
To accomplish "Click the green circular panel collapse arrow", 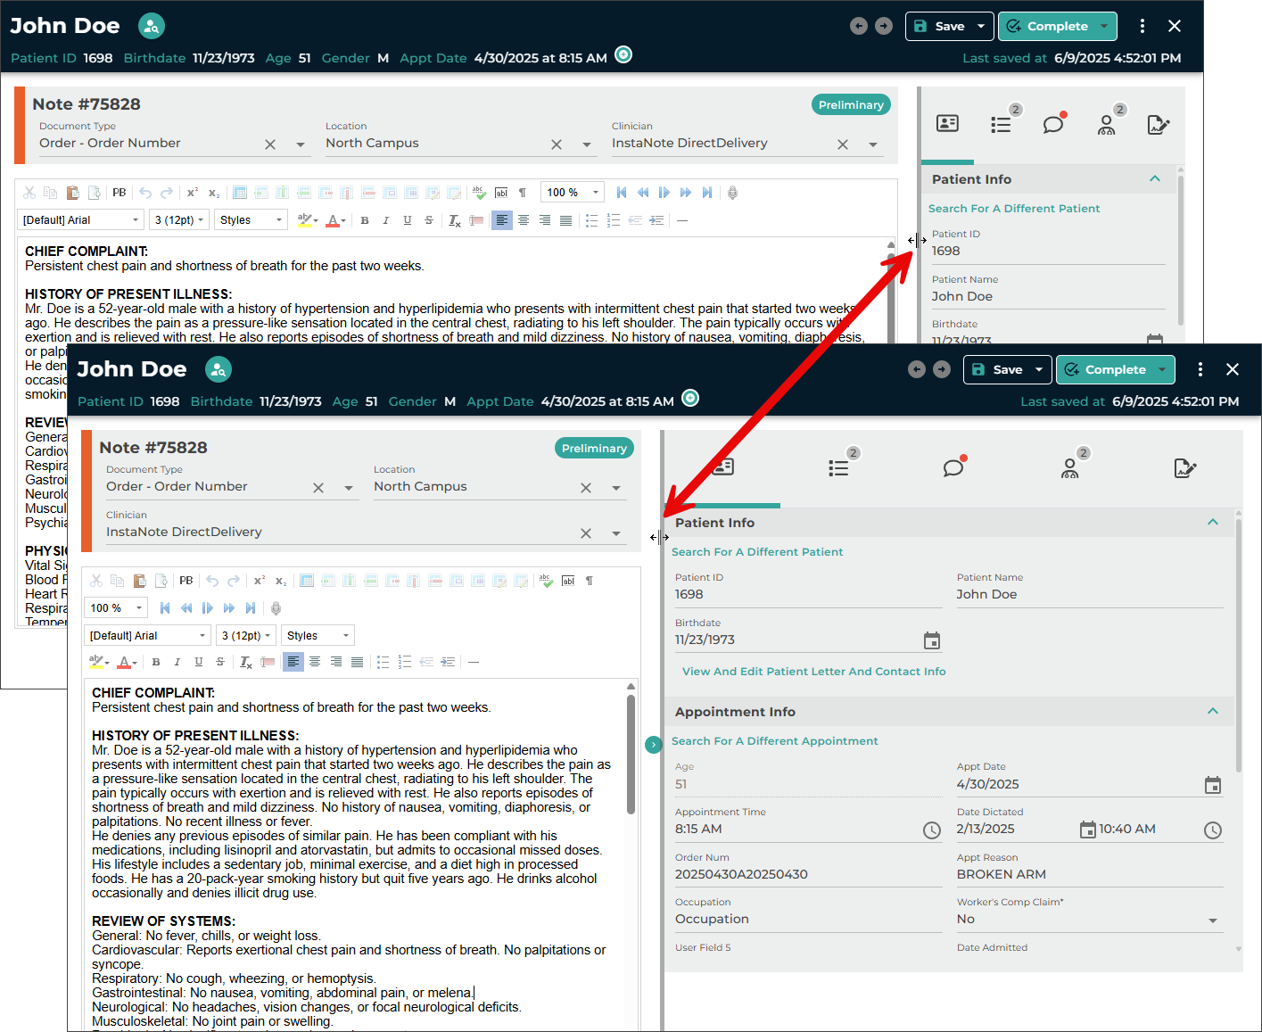I will (x=654, y=744).
